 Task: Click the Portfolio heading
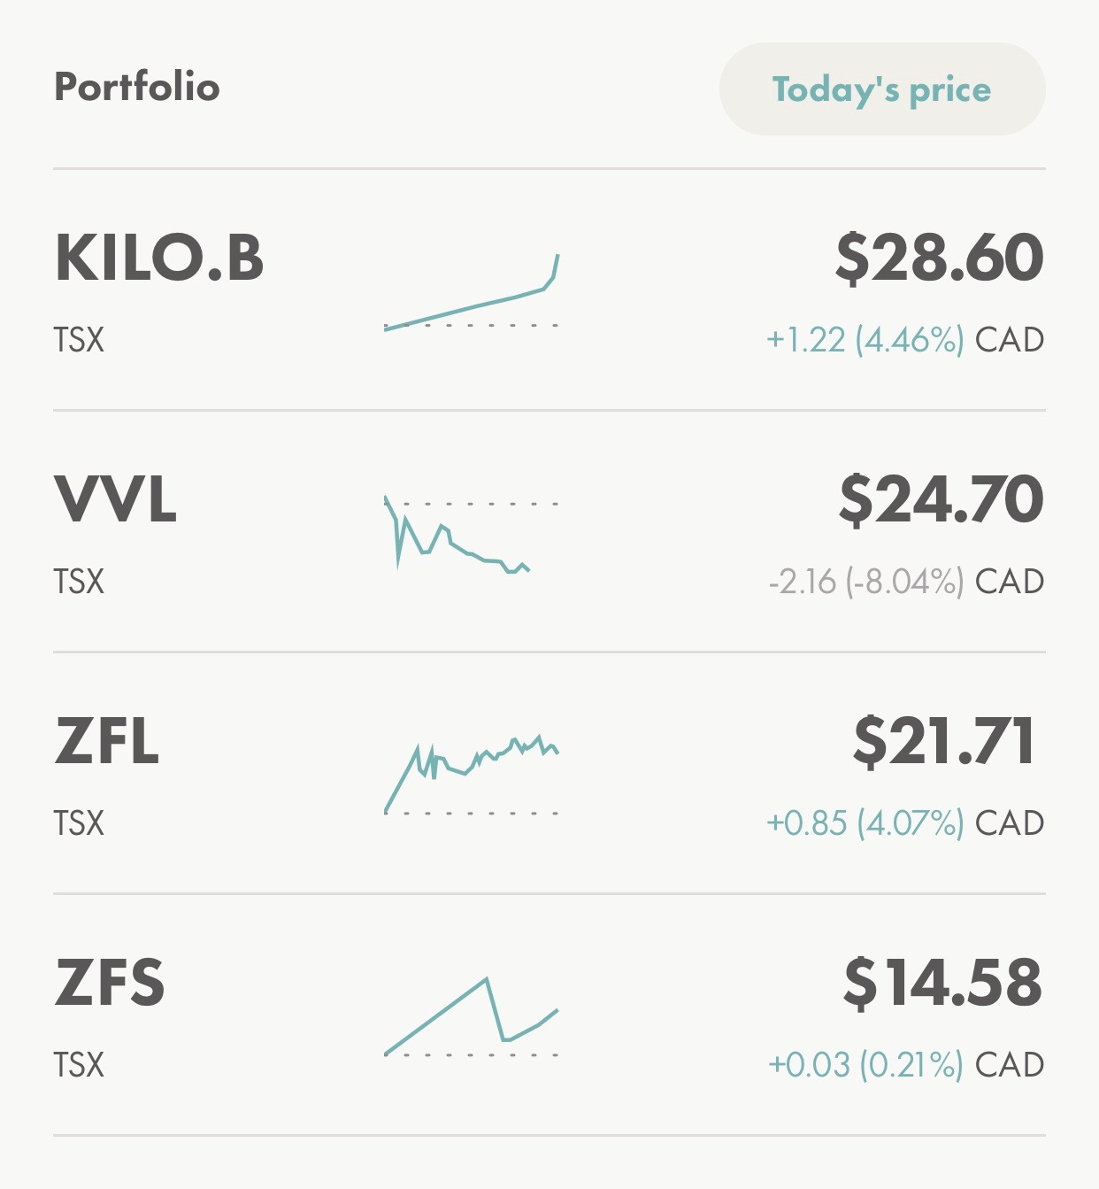pos(137,87)
